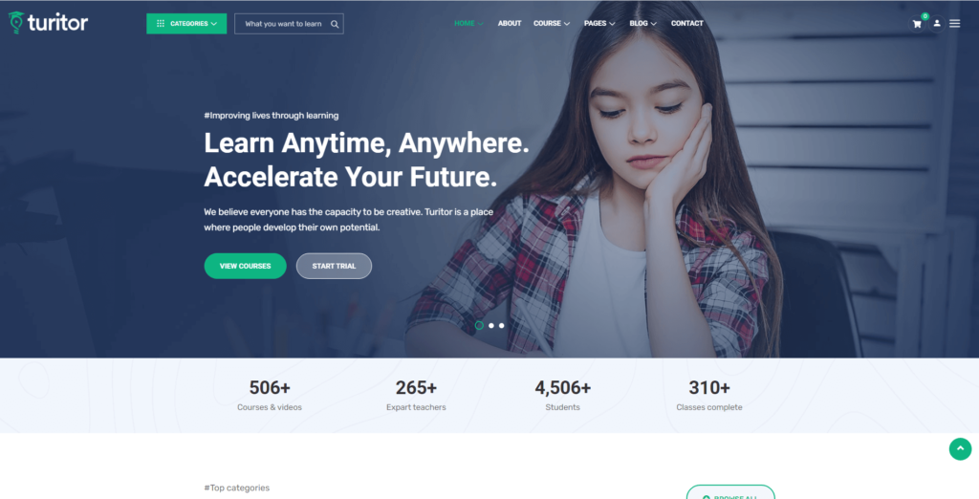
Task: Expand the Course menu dropdown
Action: [x=552, y=24]
